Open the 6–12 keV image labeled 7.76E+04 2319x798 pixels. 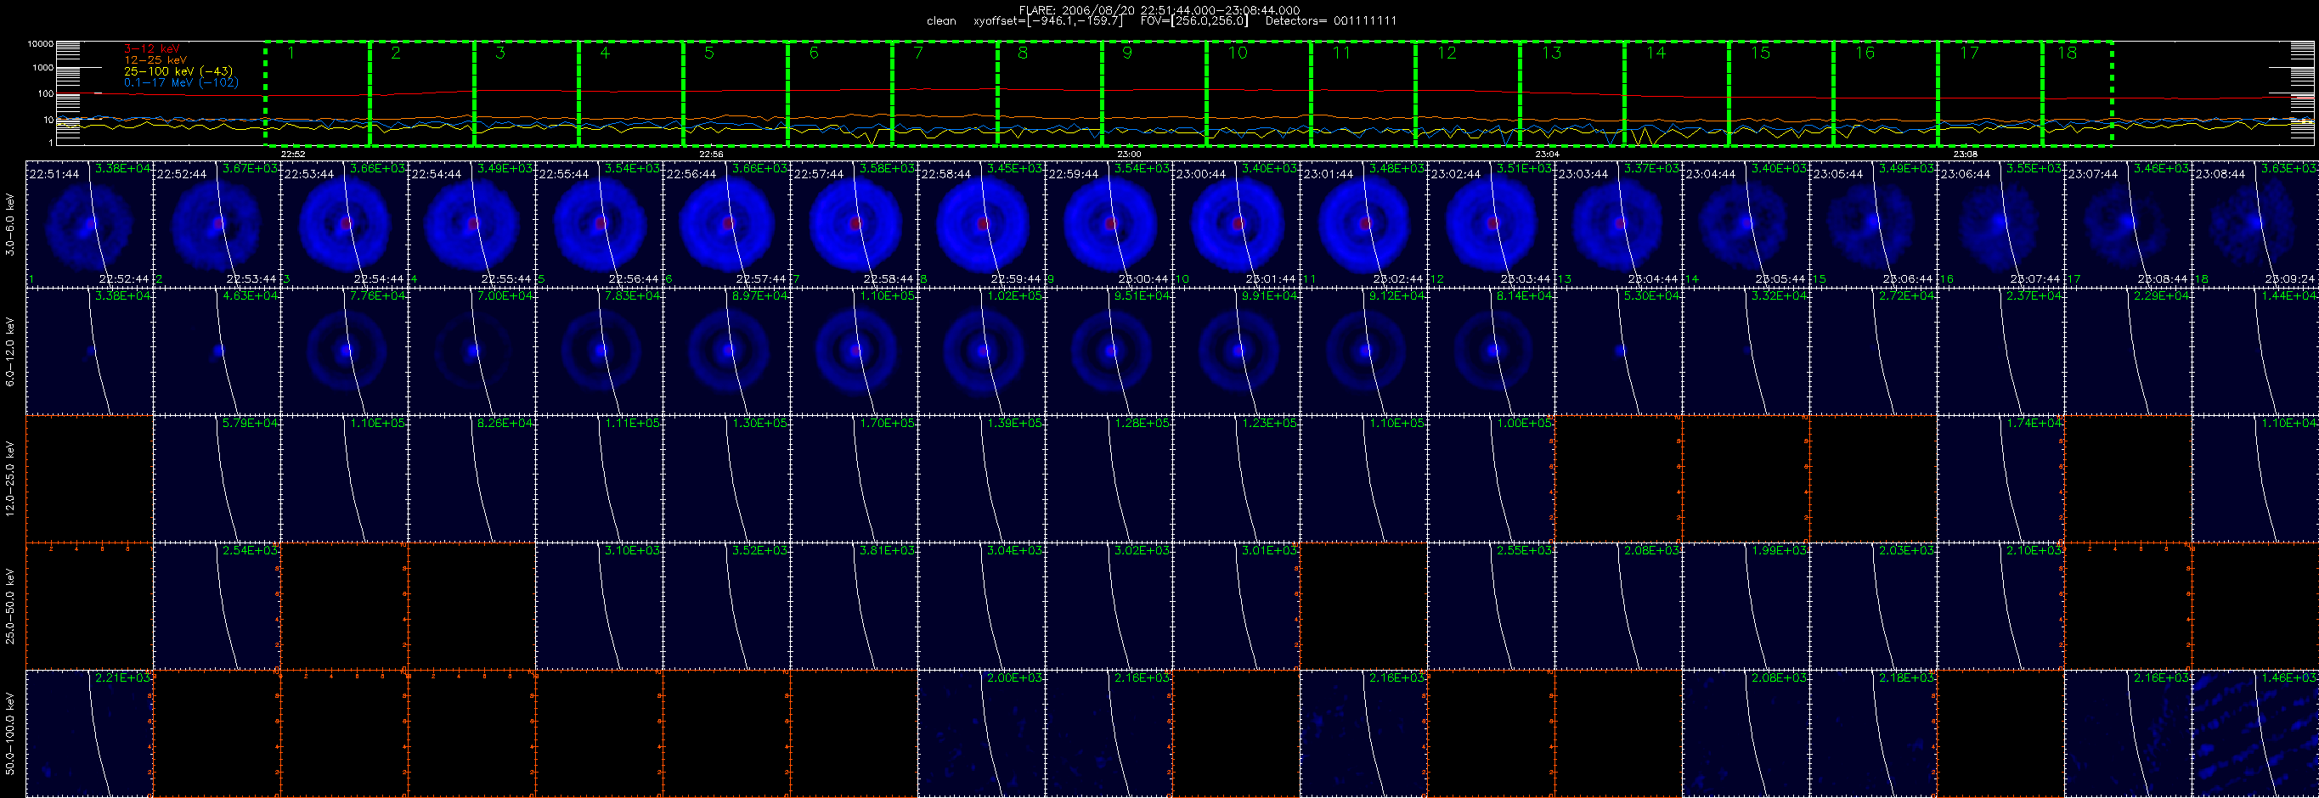344,351
